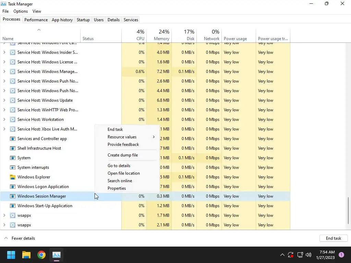Click the Service Host: Windows Update gear icon

pyautogui.click(x=13, y=100)
